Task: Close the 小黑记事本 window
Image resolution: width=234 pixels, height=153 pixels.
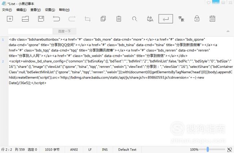Action: click(x=230, y=3)
